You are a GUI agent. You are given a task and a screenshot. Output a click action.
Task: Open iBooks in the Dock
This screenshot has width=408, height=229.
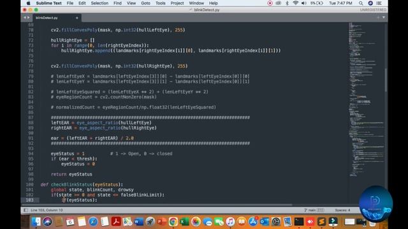pyautogui.click(x=242, y=222)
